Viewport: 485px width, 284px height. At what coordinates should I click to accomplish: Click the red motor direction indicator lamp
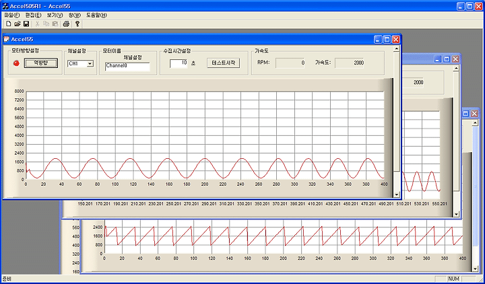tap(16, 63)
